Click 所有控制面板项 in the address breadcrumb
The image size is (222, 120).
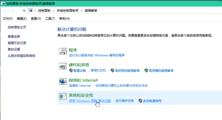68,11
